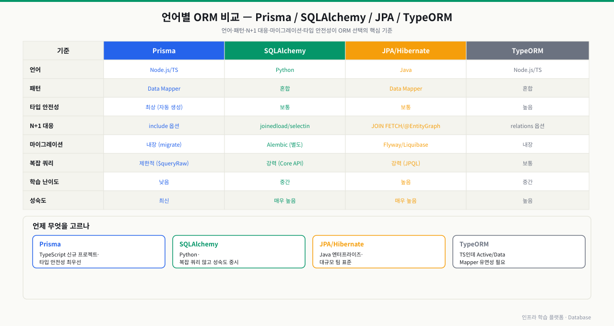Click the Prisma column header
The image size is (614, 326).
point(164,50)
